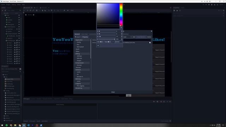
Task: Collapse the Logging settings category
Action: (75, 84)
